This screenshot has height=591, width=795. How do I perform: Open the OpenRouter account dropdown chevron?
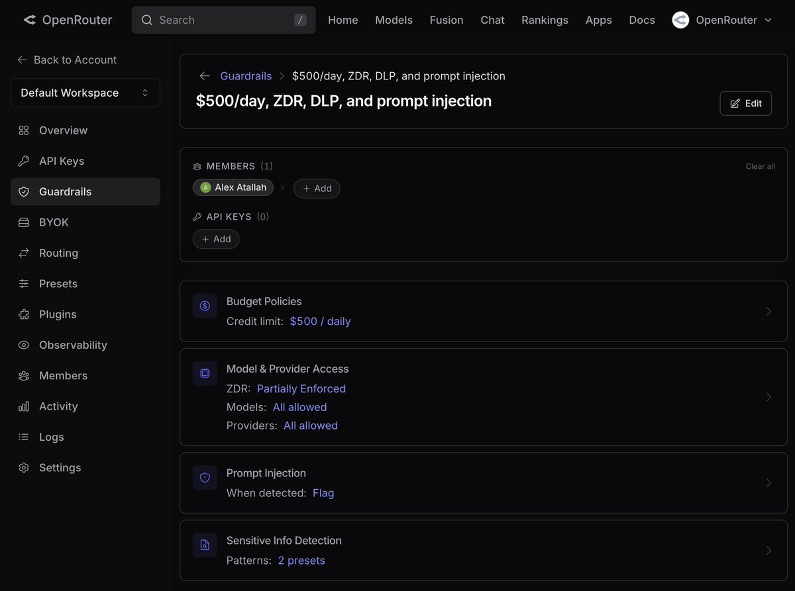pos(768,20)
